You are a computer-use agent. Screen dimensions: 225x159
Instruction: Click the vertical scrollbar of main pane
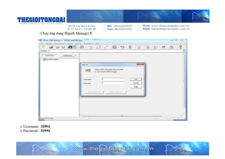coord(184,84)
